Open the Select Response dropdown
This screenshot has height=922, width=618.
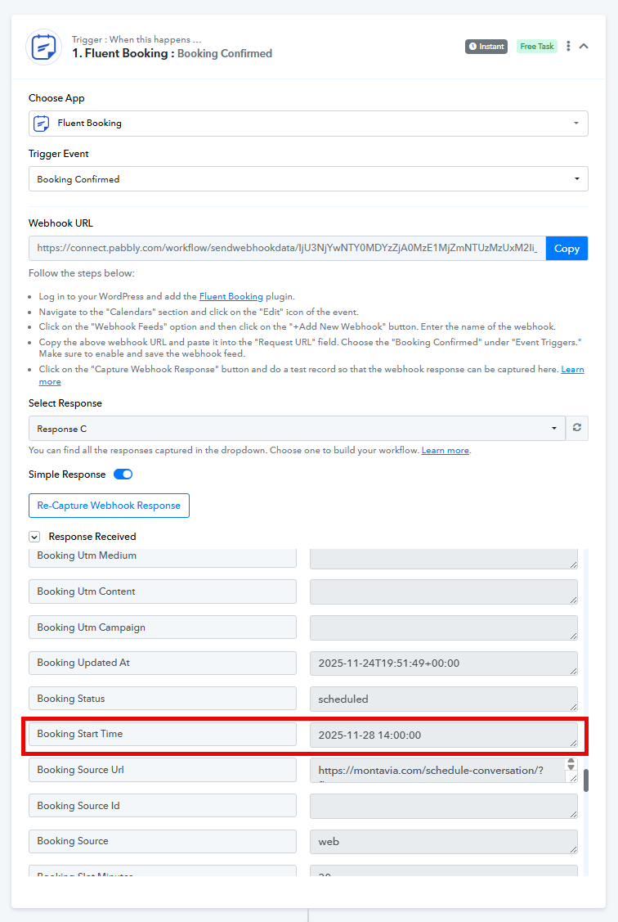coord(297,429)
